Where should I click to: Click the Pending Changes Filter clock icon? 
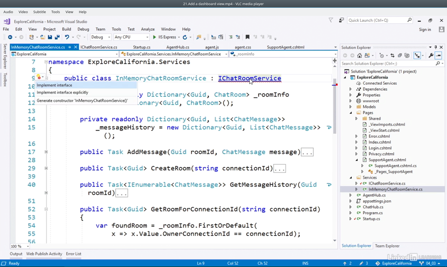(x=381, y=55)
